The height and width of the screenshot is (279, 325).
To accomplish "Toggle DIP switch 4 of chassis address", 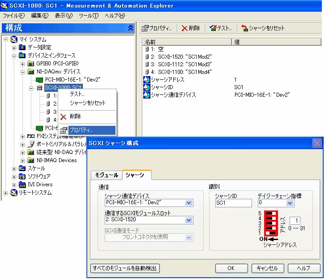I will [x=272, y=218].
